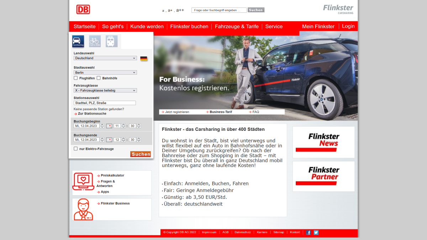Image resolution: width=427 pixels, height=240 pixels.
Task: Go to the Startseite menu item
Action: tap(85, 26)
